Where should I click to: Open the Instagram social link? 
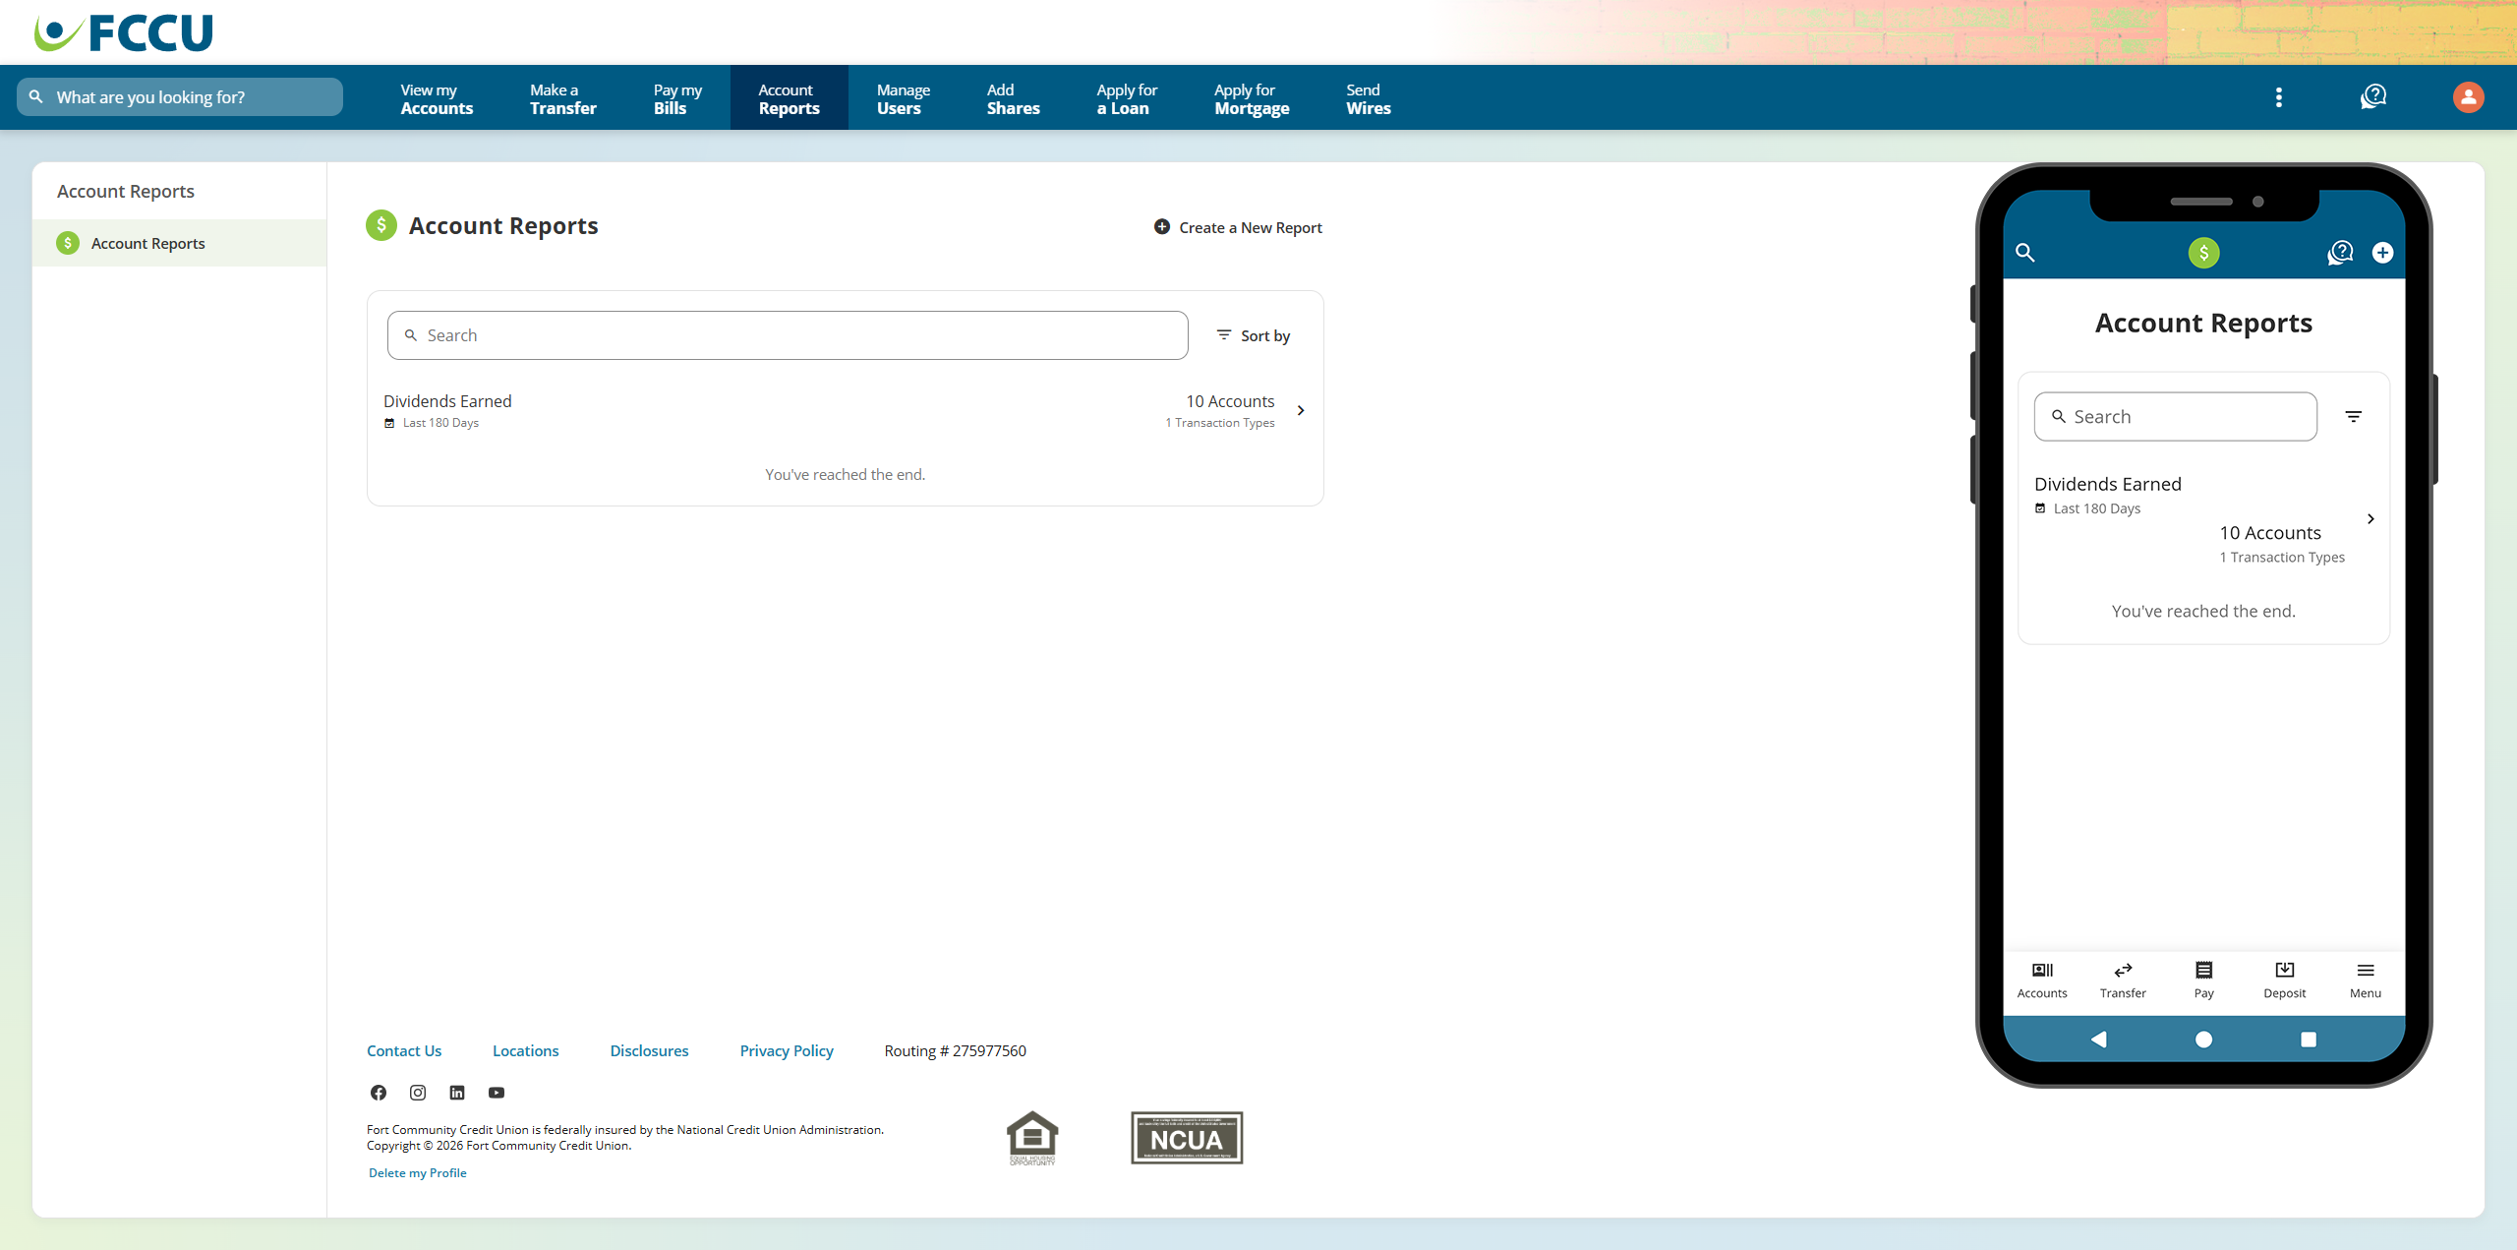(418, 1093)
